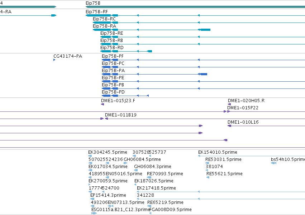Click the 381074 EST label
305x215 pixels.
point(214,167)
